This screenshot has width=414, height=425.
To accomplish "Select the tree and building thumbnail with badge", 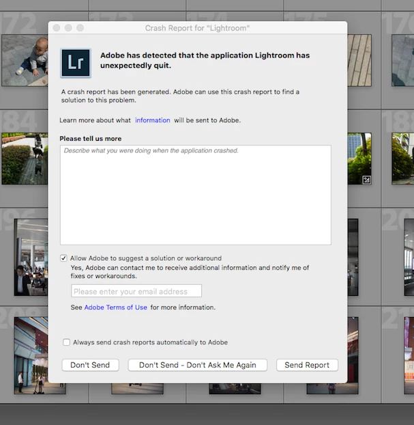I will [359, 159].
